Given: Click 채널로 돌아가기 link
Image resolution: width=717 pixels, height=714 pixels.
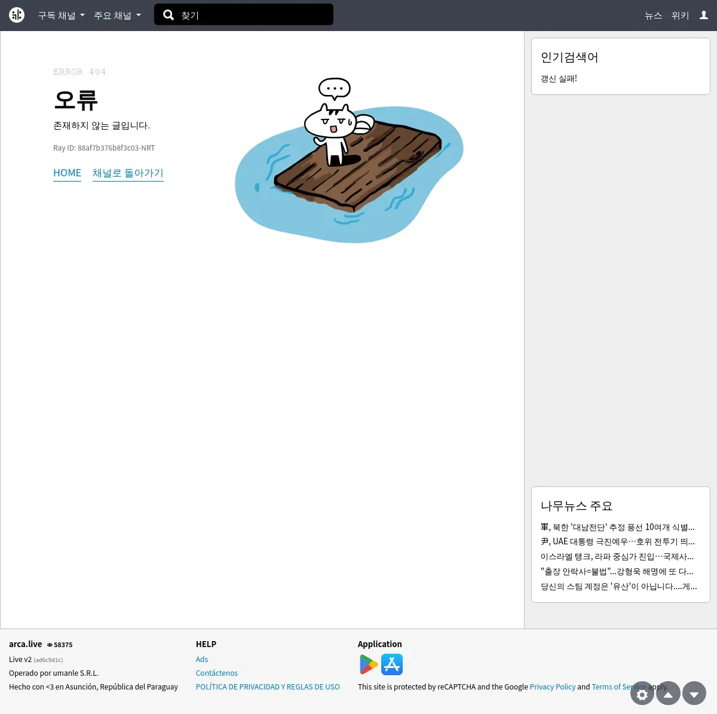Looking at the screenshot, I should [x=128, y=173].
